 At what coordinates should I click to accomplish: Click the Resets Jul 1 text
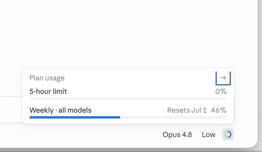point(187,110)
